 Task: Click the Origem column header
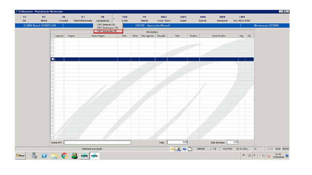[x=71, y=36]
